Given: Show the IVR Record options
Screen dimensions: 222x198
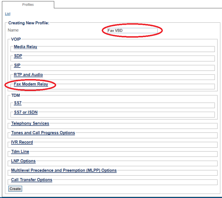Looking at the screenshot, I should click(x=22, y=142).
